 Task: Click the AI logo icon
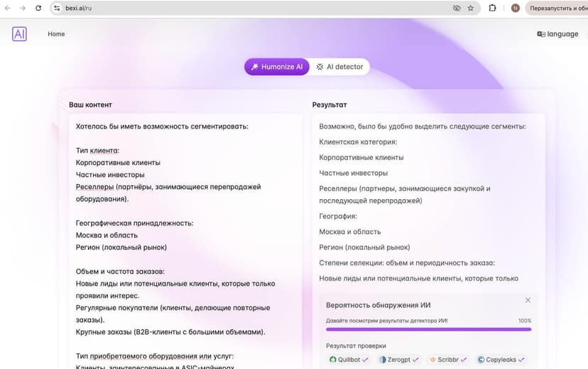pos(19,34)
